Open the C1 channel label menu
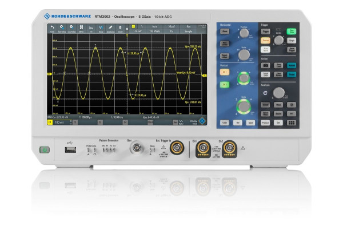Viewport: 343px width, 229px height. 50,123
